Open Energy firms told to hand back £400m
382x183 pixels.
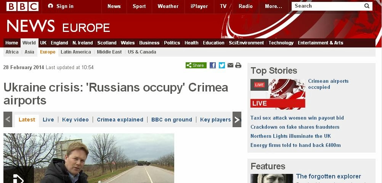click(295, 145)
